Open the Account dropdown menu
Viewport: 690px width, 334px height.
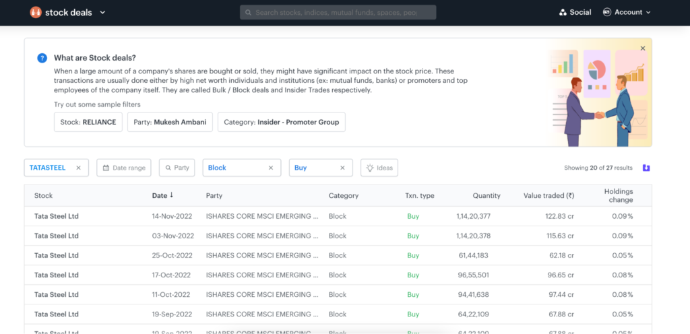tap(627, 12)
